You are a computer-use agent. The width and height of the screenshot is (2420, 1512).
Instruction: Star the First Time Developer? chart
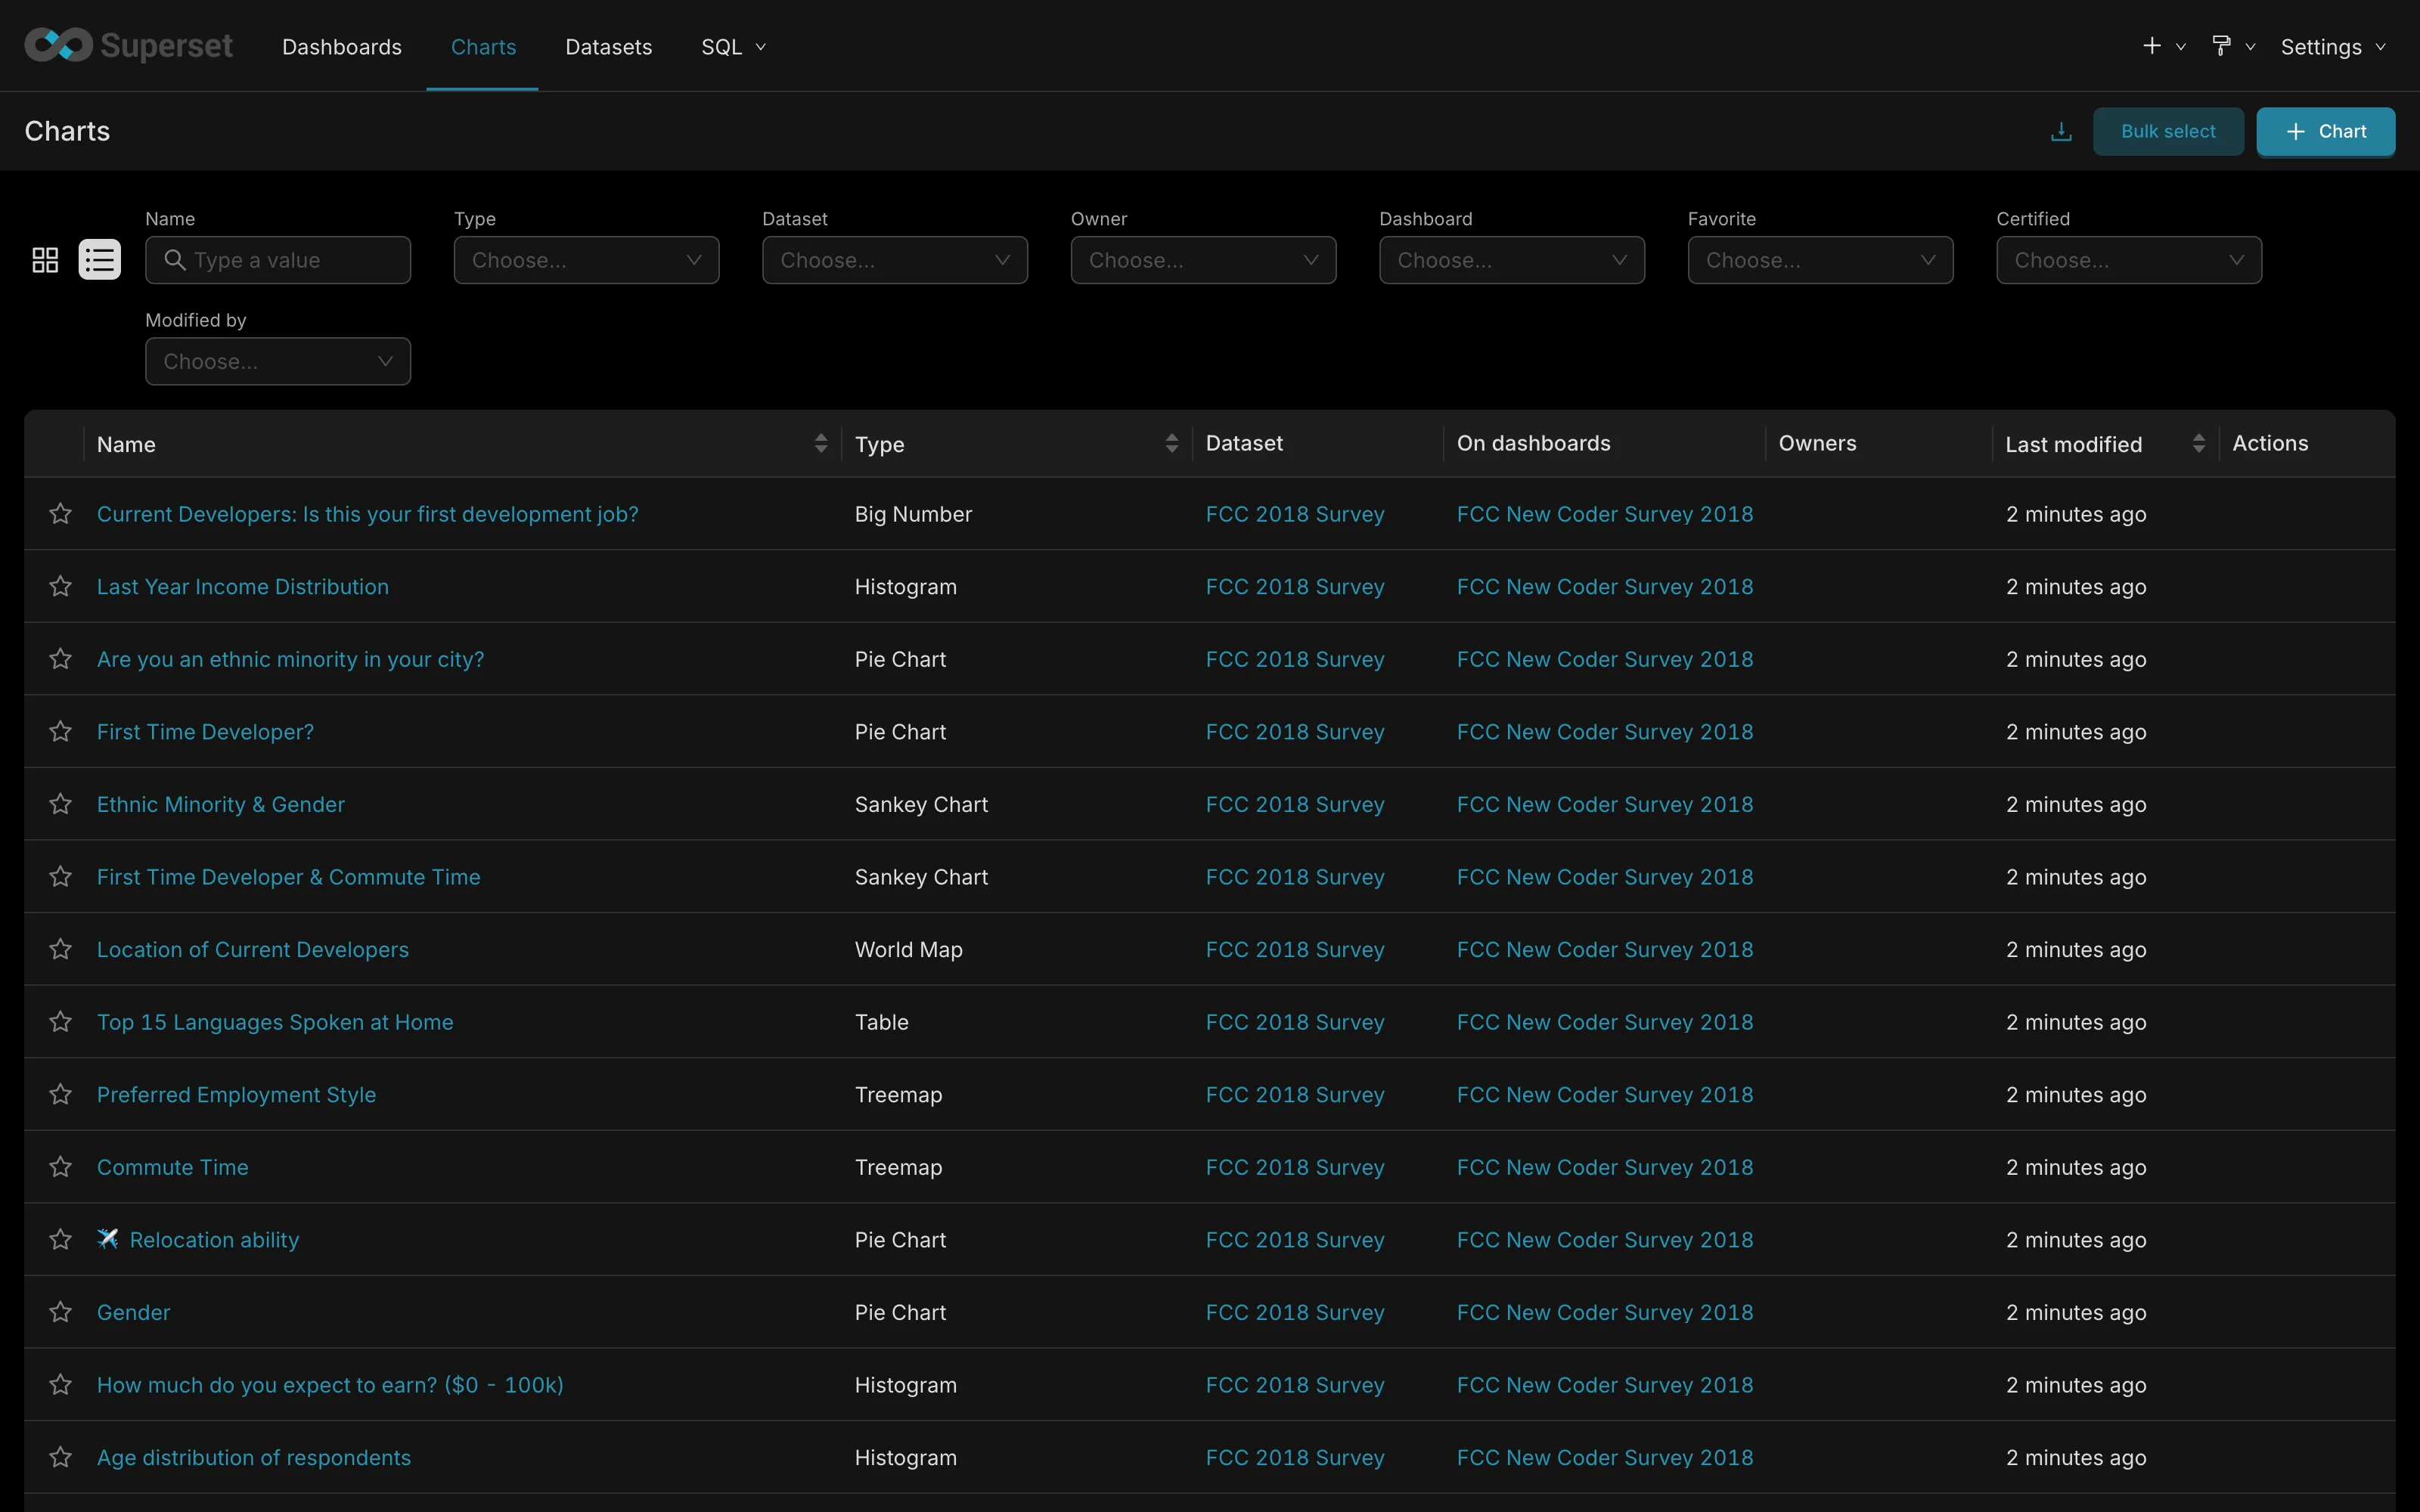coord(60,731)
